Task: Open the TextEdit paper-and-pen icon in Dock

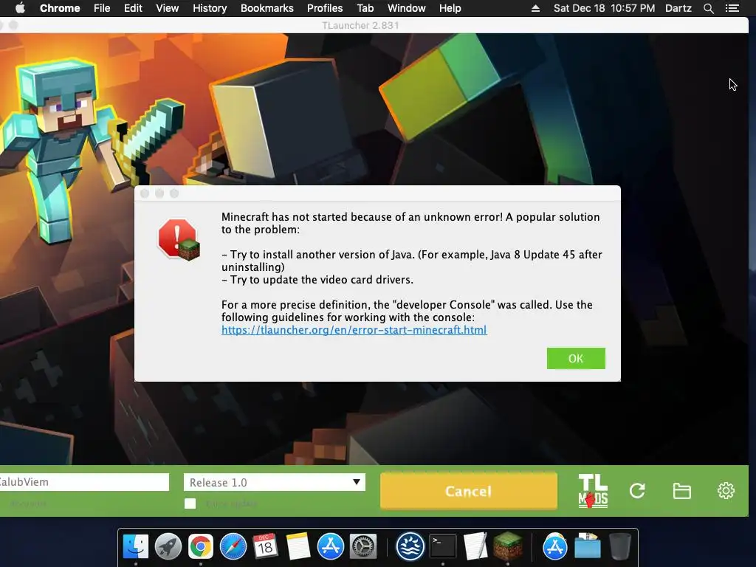Action: 475,547
